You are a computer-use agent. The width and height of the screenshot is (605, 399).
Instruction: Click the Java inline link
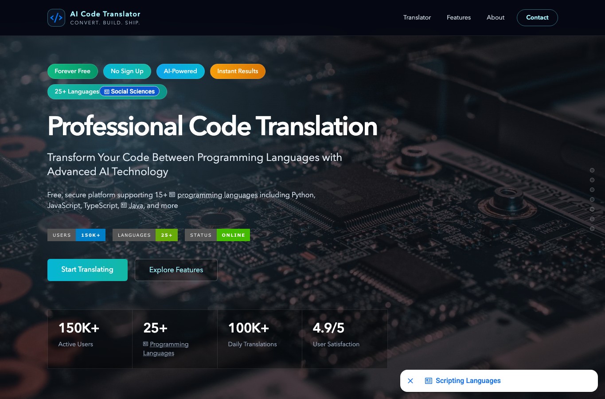pos(136,206)
